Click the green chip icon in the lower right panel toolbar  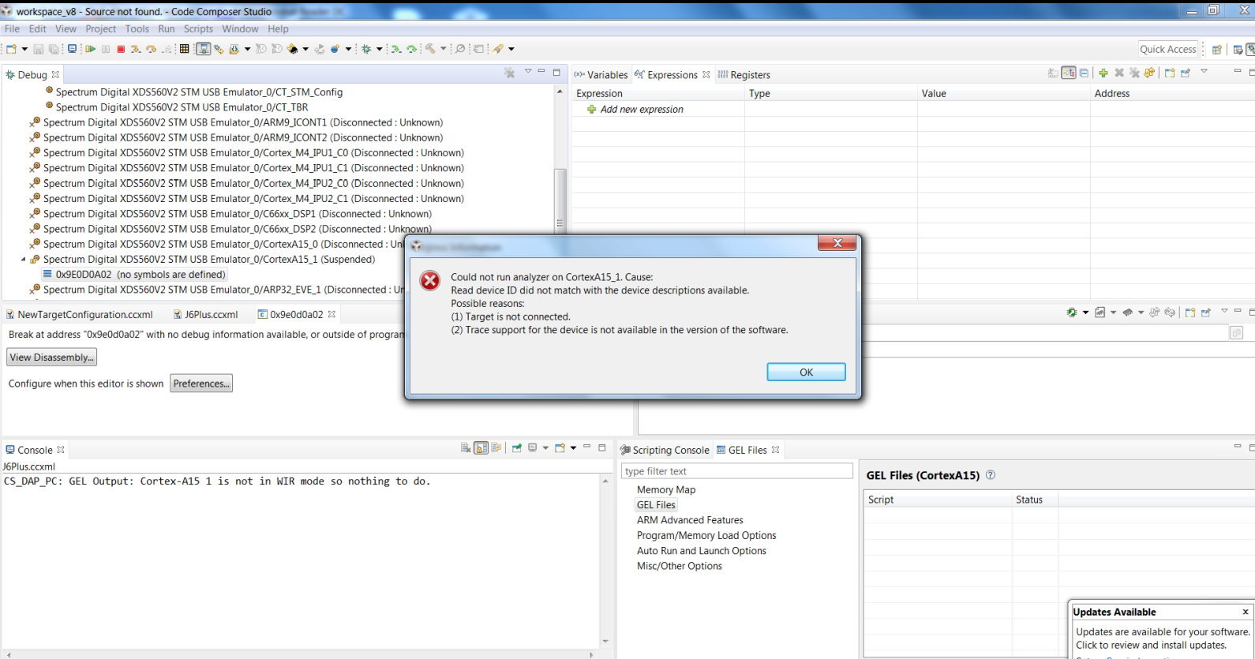point(1072,313)
